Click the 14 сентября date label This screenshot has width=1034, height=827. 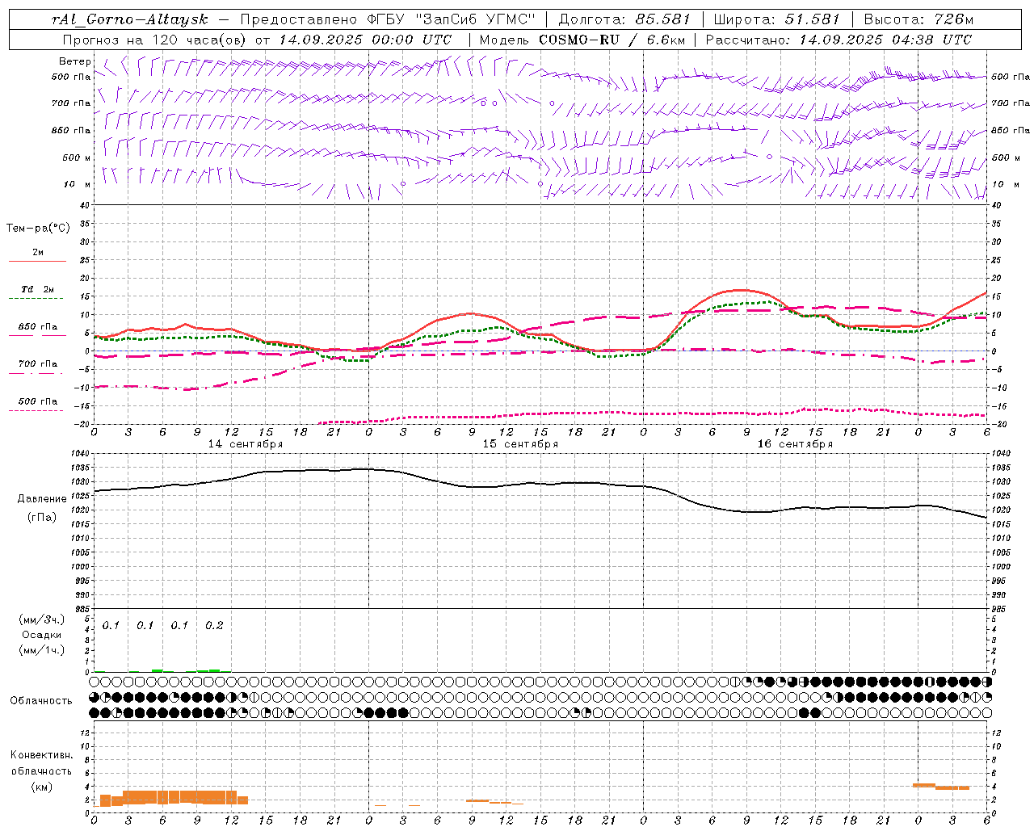[x=246, y=444]
